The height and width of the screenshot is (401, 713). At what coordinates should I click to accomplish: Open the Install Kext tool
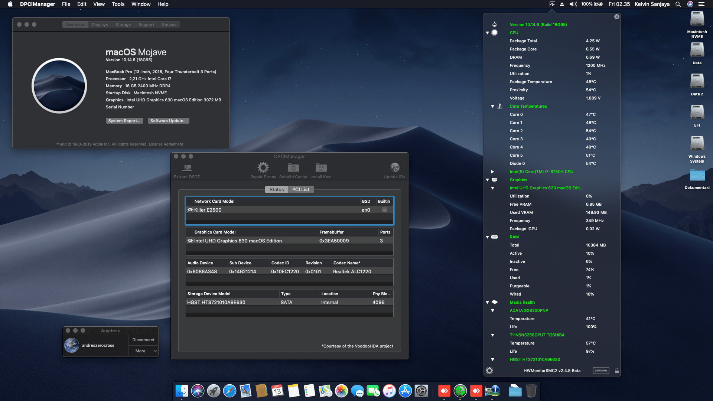pos(321,168)
